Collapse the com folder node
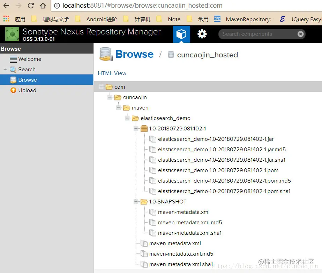 click(101, 87)
